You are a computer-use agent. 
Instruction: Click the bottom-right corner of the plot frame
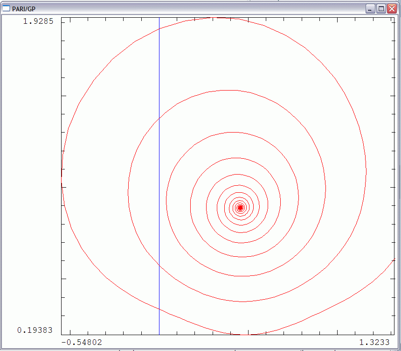pyautogui.click(x=394, y=335)
